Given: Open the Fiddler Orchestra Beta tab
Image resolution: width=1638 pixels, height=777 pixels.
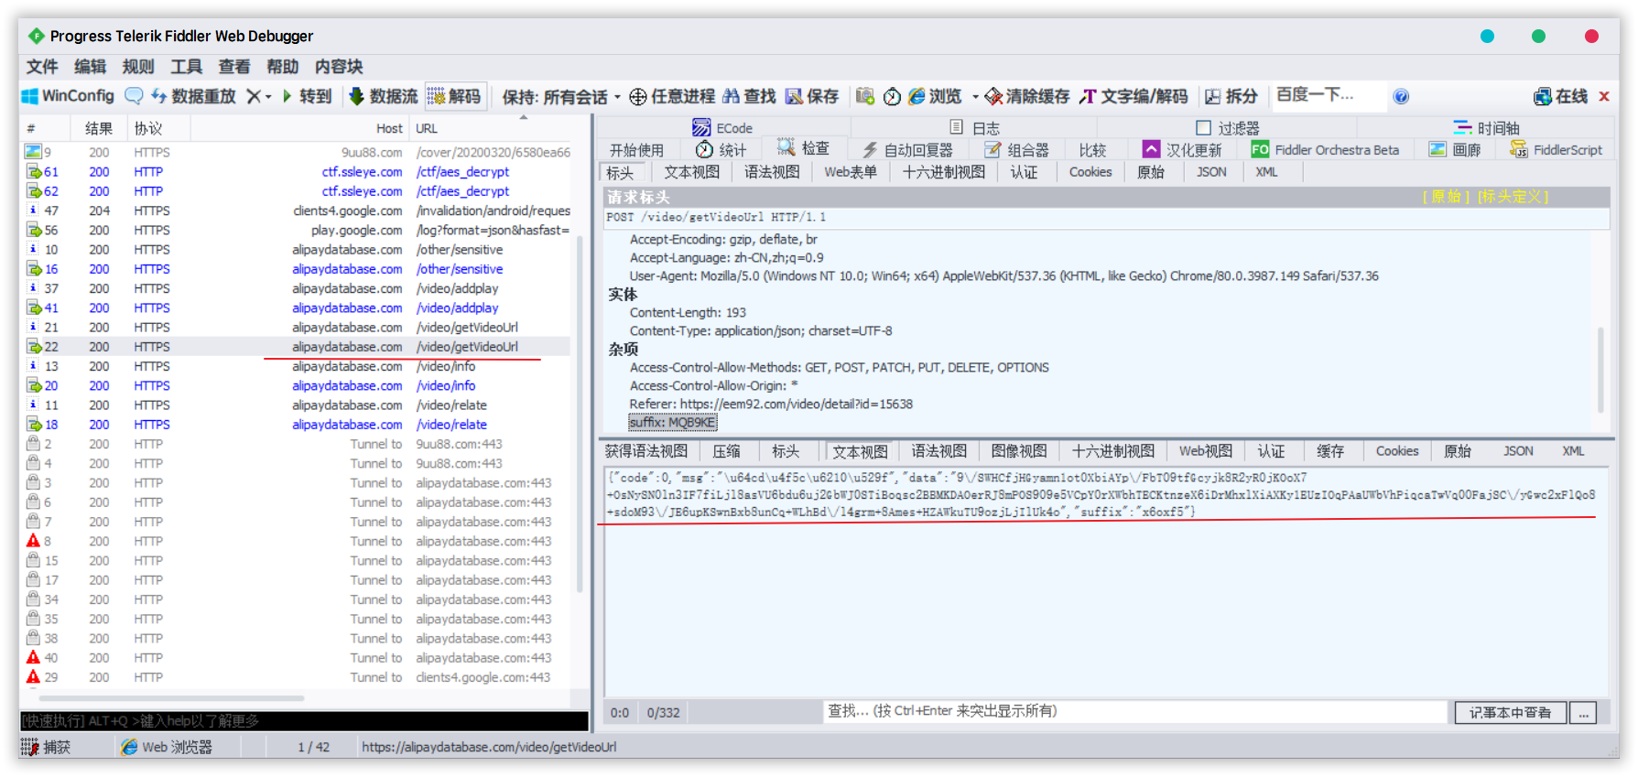Looking at the screenshot, I should click(x=1325, y=150).
